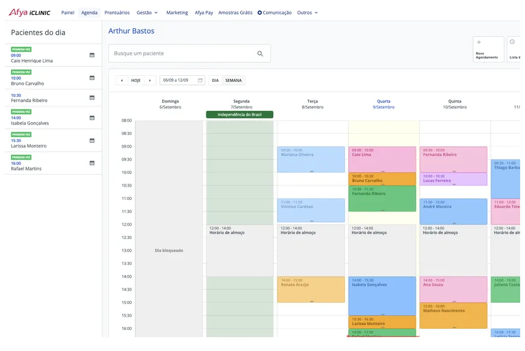Click the Comunicação circle icon
This screenshot has height=351, width=525.
(259, 13)
